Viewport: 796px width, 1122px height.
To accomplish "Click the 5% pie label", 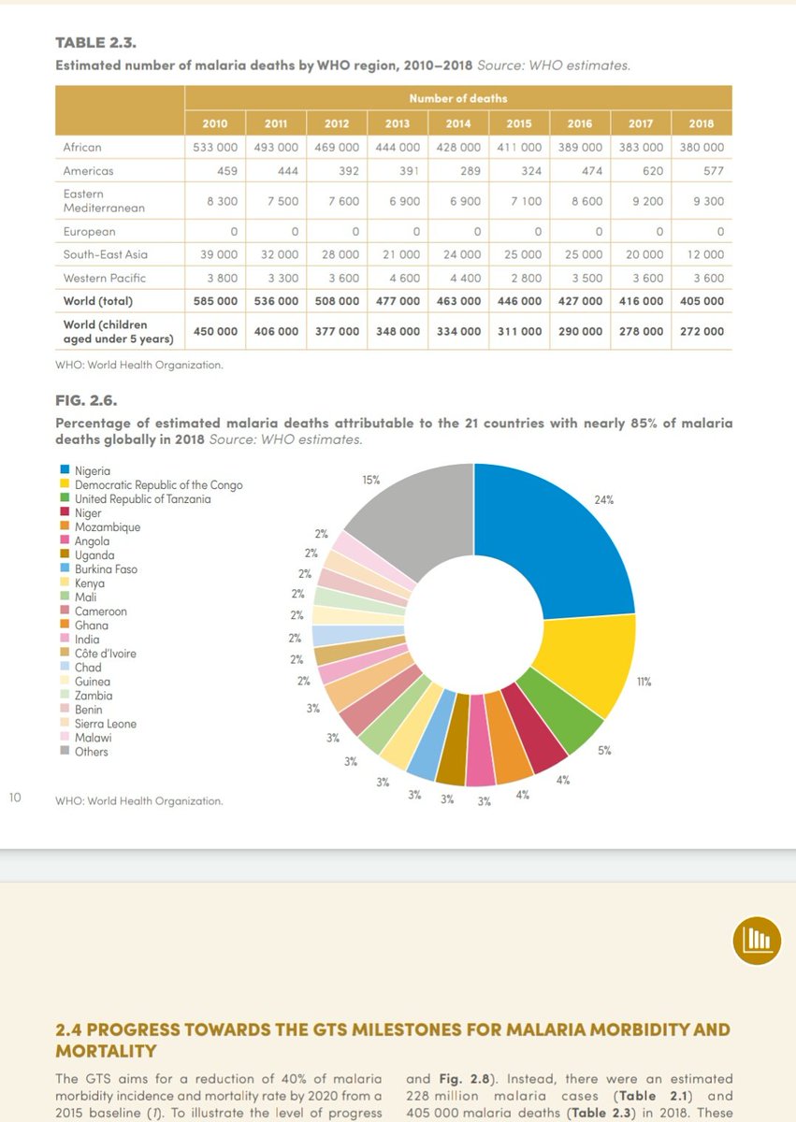I will (x=604, y=750).
